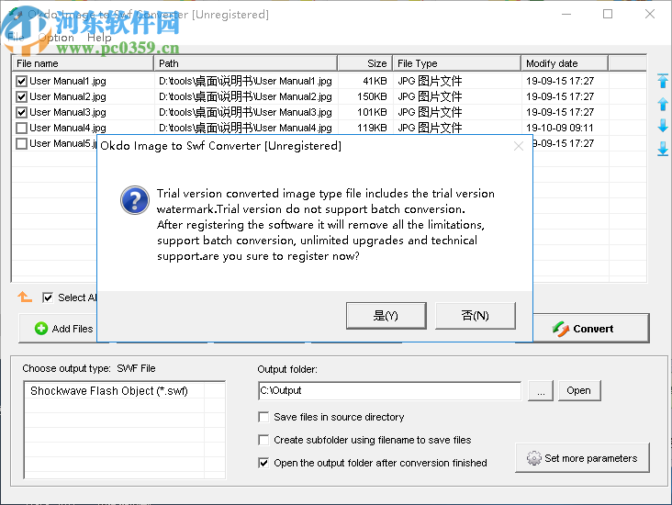Click the move-to-top arrow icon
This screenshot has width=672, height=505.
[x=663, y=81]
